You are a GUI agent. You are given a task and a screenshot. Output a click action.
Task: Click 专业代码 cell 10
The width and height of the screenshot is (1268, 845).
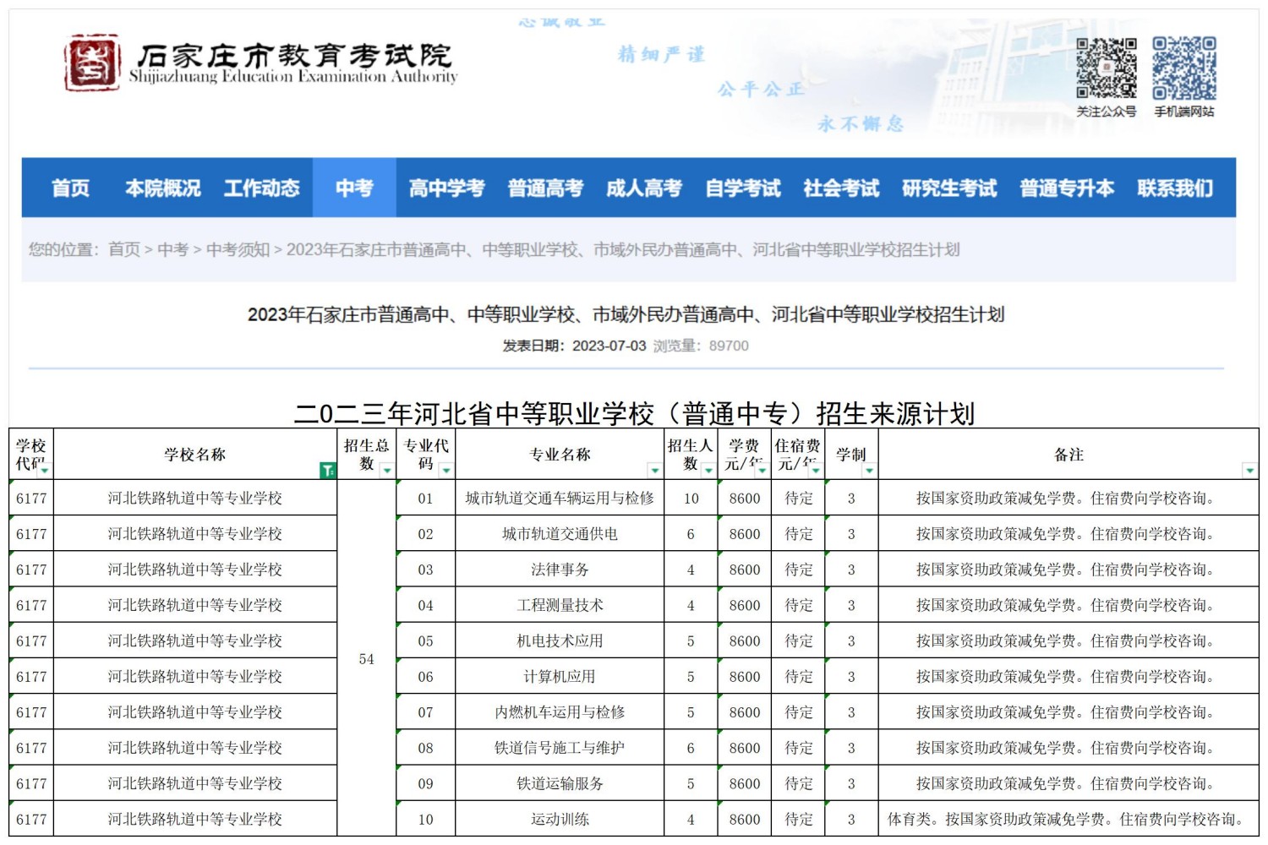pyautogui.click(x=426, y=819)
